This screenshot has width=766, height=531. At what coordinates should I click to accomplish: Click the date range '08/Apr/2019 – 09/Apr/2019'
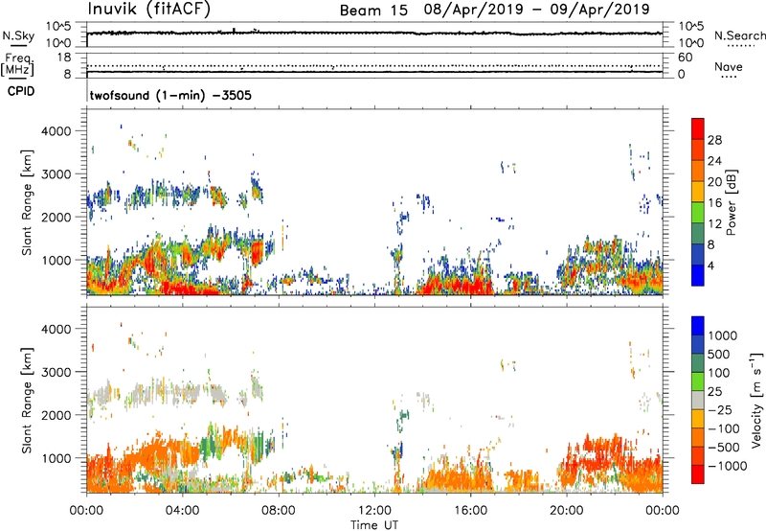537,10
